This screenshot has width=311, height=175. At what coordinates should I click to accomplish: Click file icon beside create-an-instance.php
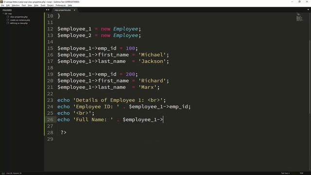(x=8, y=20)
